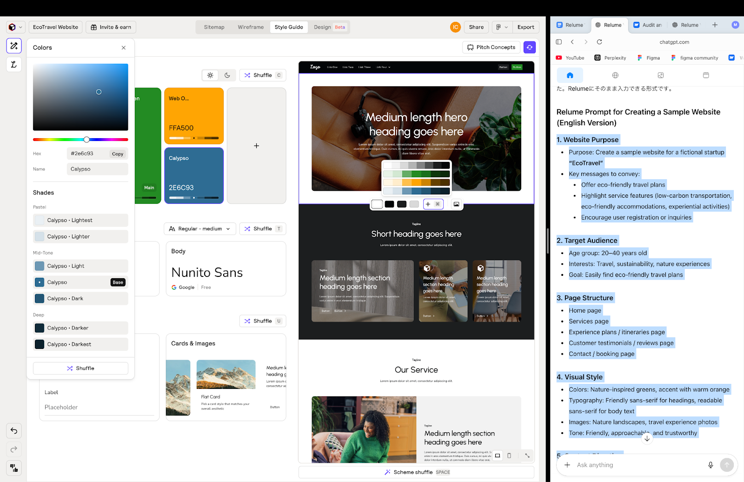Switch to the first Relume browser tab
Viewport: 744px width, 482px height.
(571, 25)
